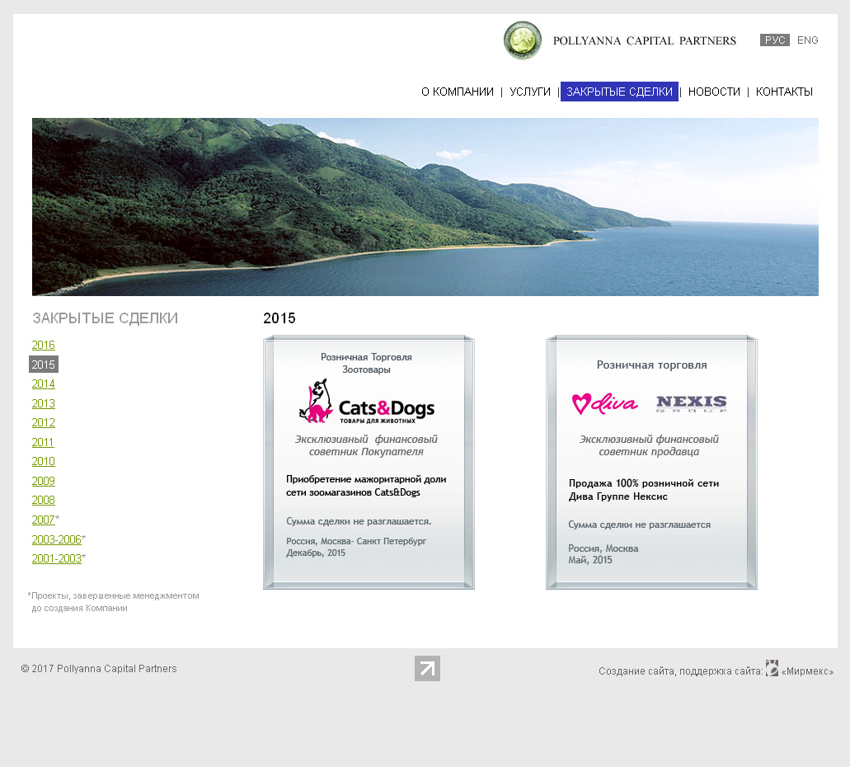Click the Pollyanna Capital Partners coin logo
850x767 pixels.
pos(523,40)
